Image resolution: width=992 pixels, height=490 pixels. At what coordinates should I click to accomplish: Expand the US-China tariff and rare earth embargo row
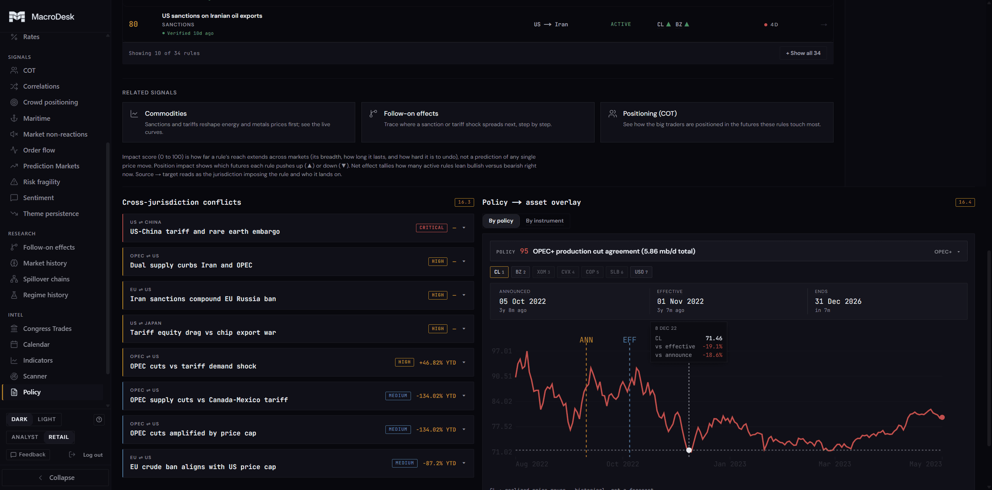(464, 228)
